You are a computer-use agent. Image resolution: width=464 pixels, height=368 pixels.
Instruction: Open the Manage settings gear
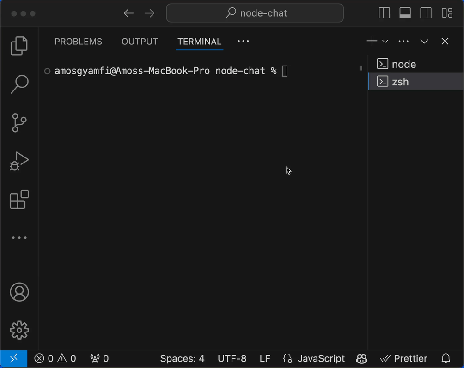[x=19, y=330]
